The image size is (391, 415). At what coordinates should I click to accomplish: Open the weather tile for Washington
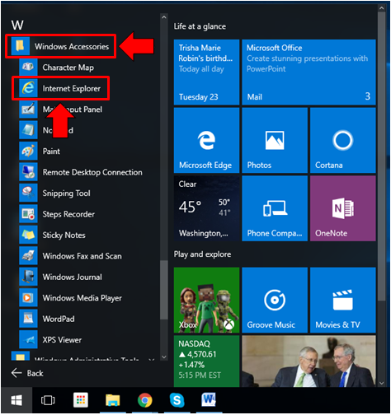[206, 208]
